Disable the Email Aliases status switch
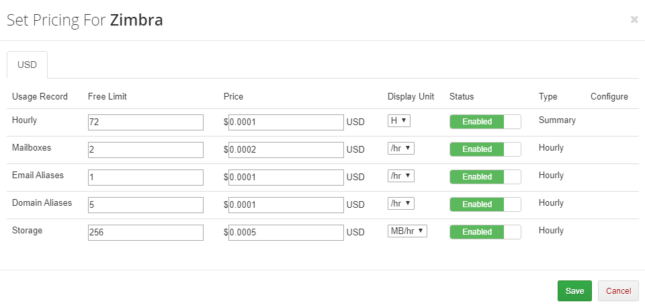 pyautogui.click(x=485, y=177)
